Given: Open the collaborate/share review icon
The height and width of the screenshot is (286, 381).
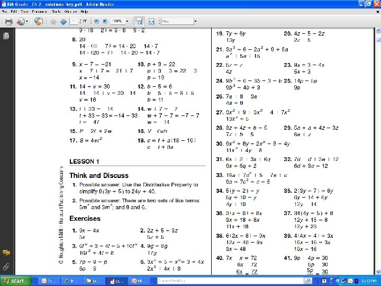Looking at the screenshot, I should (21, 21).
